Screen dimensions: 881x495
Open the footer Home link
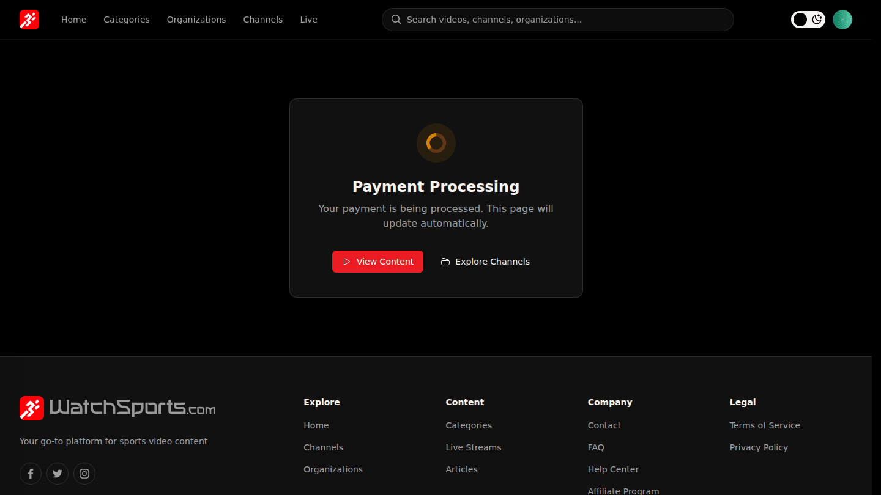[316, 425]
